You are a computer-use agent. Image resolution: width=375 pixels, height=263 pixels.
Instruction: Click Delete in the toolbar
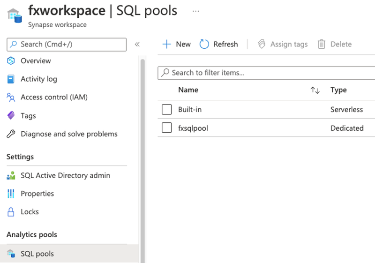(341, 44)
